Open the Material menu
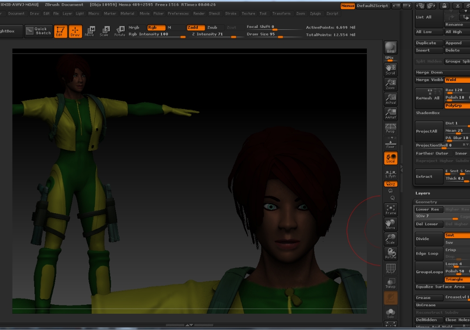Viewport: 470px width, 330px height. coord(127,13)
